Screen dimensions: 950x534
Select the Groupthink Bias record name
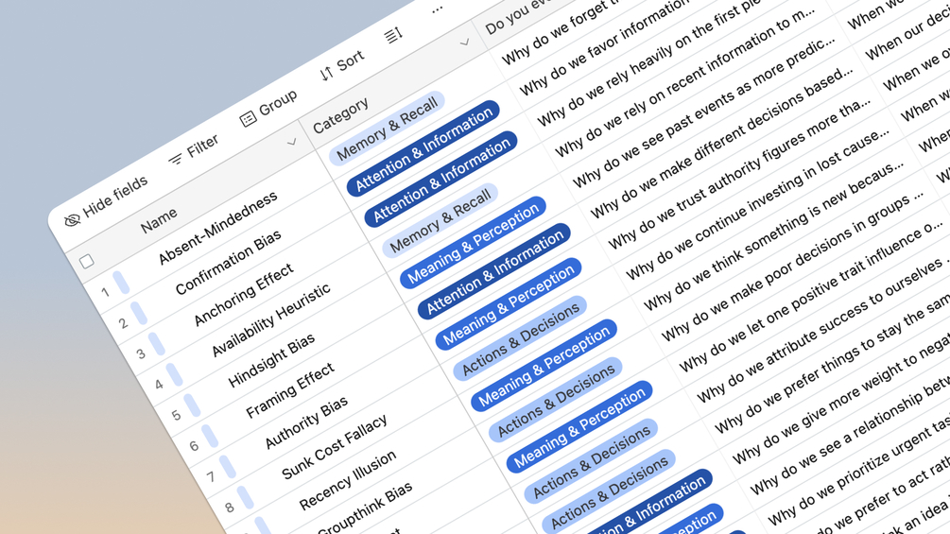[x=365, y=511]
